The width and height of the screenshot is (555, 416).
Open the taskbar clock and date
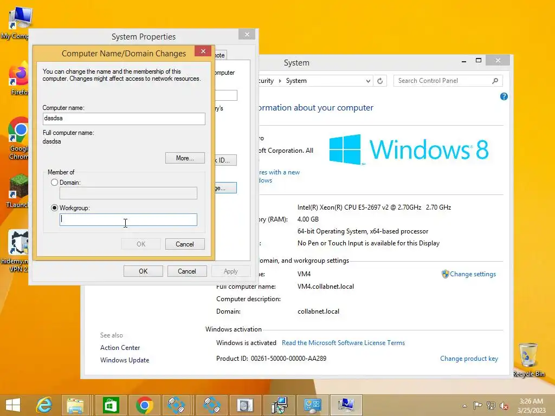[531, 406]
